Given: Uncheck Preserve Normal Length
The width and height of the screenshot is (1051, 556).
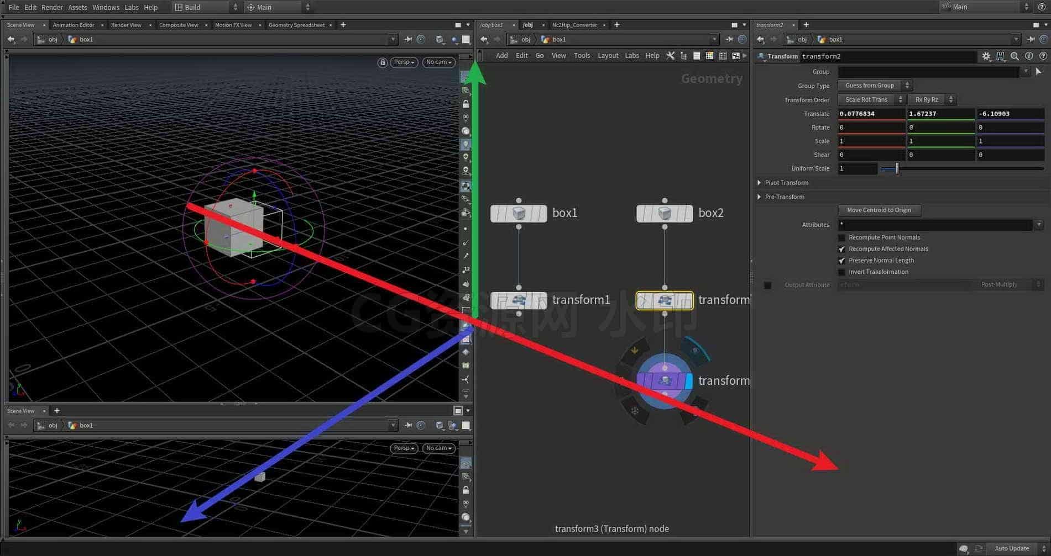Looking at the screenshot, I should (841, 261).
